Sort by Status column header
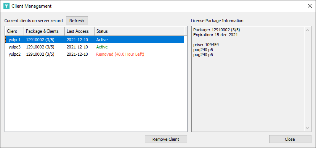 [139, 31]
